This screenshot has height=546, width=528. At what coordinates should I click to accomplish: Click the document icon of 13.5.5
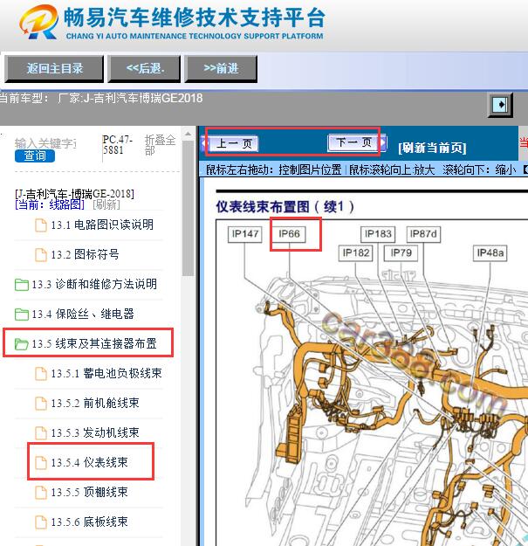tap(41, 493)
